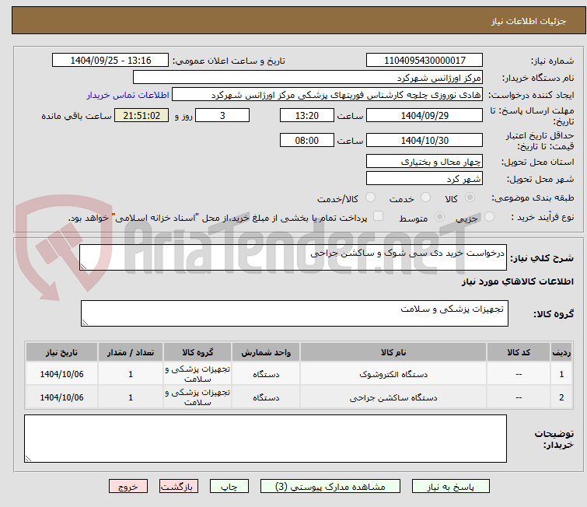Click quantity cell of دستگاه ساکشن جراحی row
The image size is (587, 507).
coord(131,397)
